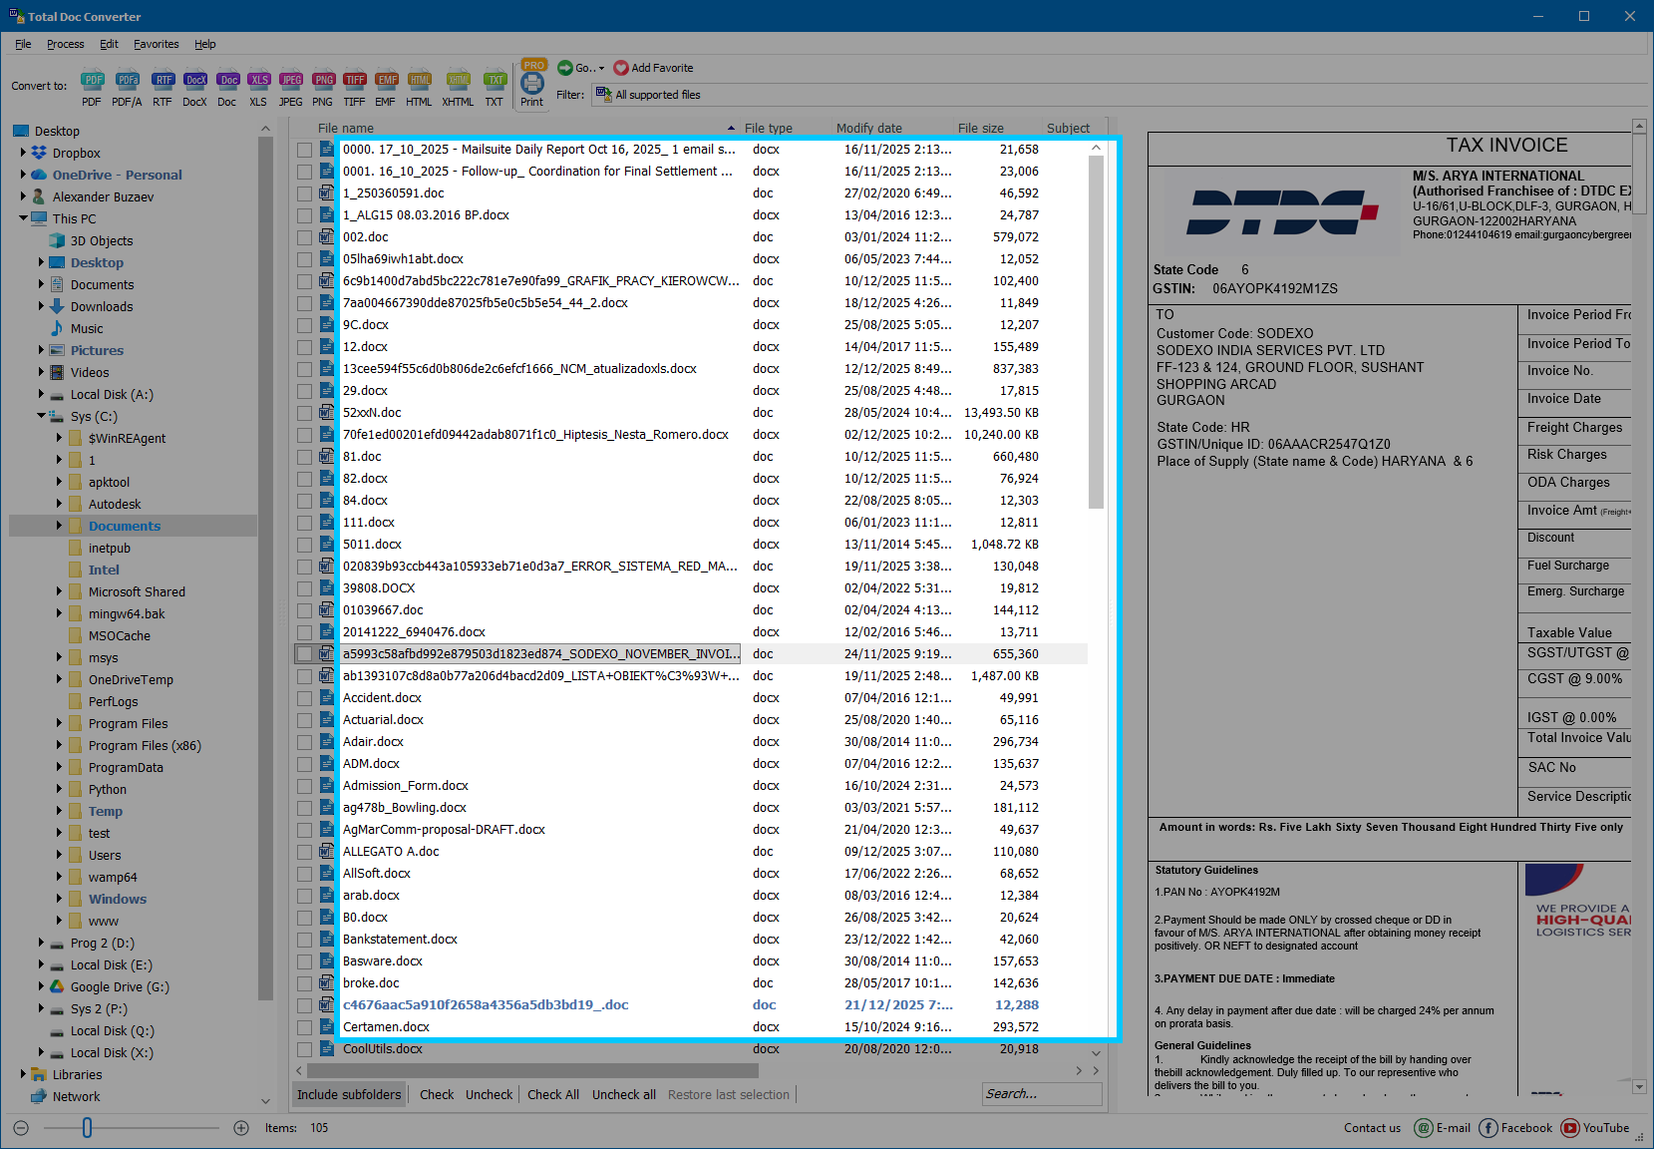Select the JPEG conversion icon
This screenshot has height=1149, width=1654.
(x=291, y=87)
